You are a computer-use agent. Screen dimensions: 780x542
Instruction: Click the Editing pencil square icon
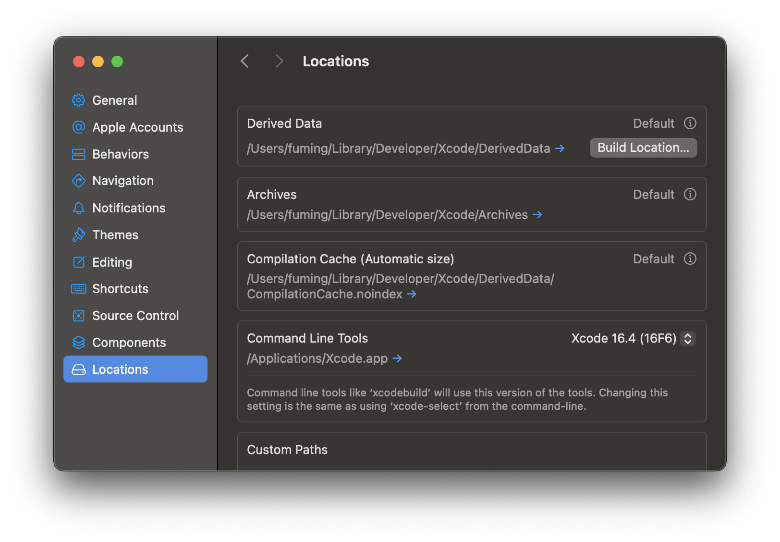click(x=79, y=261)
